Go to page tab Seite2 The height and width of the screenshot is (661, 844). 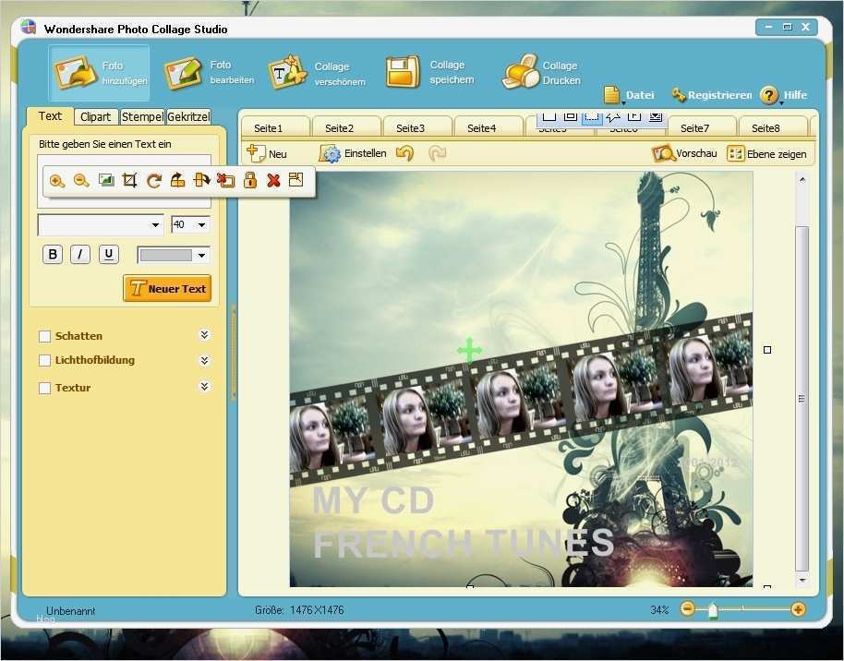pos(346,127)
